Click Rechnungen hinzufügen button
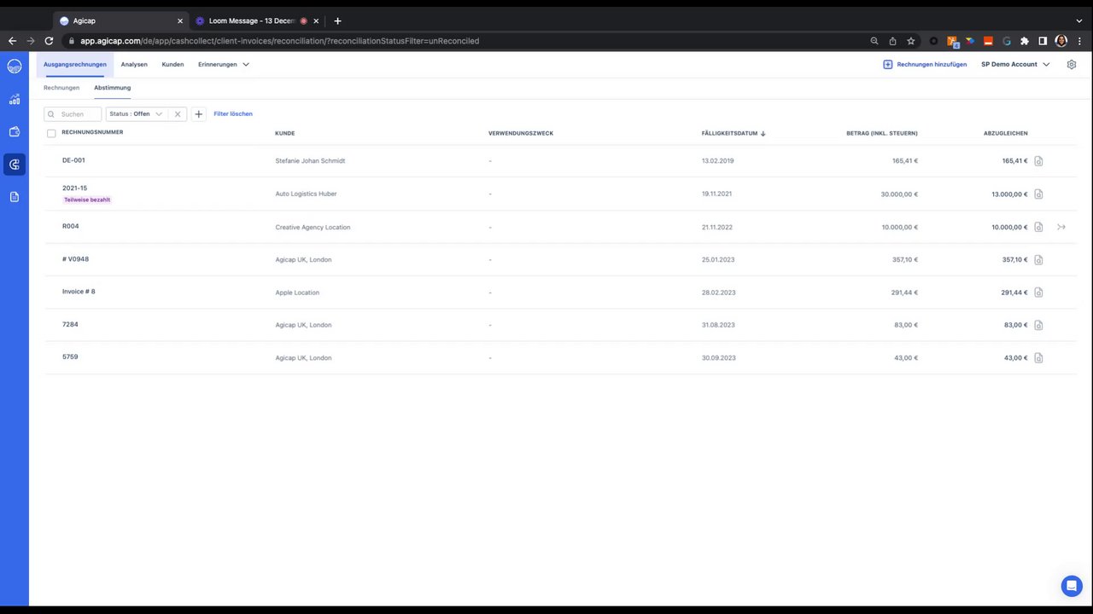Screen dimensions: 1093x614 [x=925, y=64]
